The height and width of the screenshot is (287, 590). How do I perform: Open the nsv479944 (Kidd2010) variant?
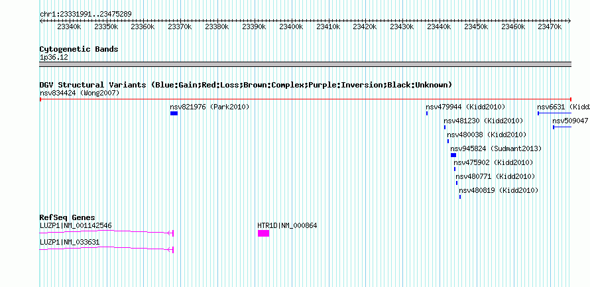(x=465, y=107)
